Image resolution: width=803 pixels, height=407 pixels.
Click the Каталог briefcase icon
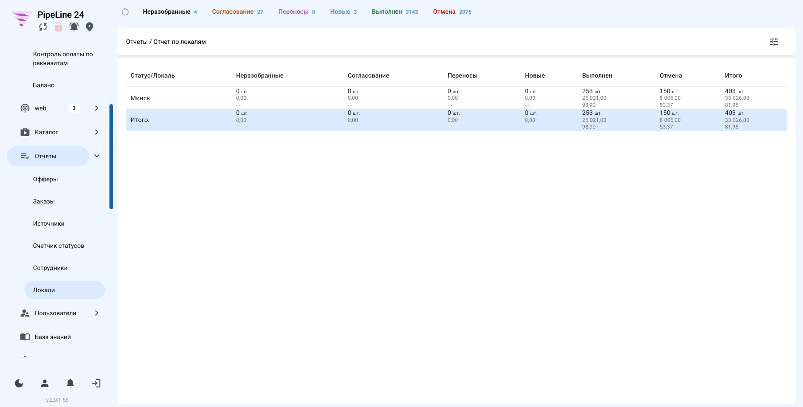tap(25, 132)
